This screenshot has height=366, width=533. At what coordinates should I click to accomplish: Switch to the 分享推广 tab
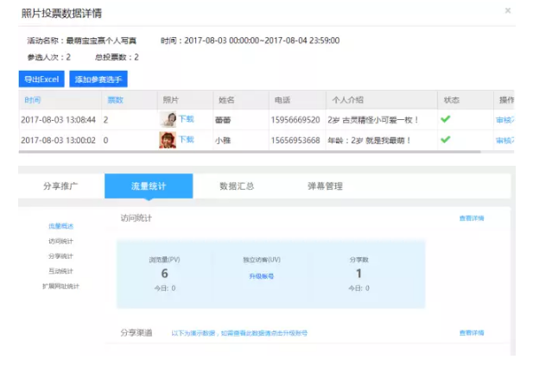(60, 186)
